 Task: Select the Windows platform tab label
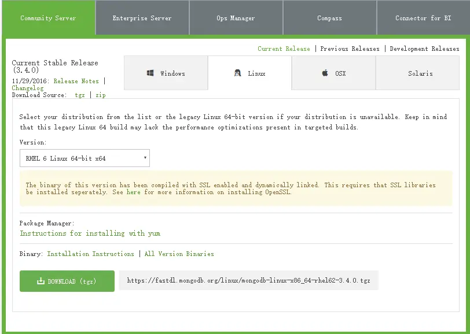pos(172,73)
